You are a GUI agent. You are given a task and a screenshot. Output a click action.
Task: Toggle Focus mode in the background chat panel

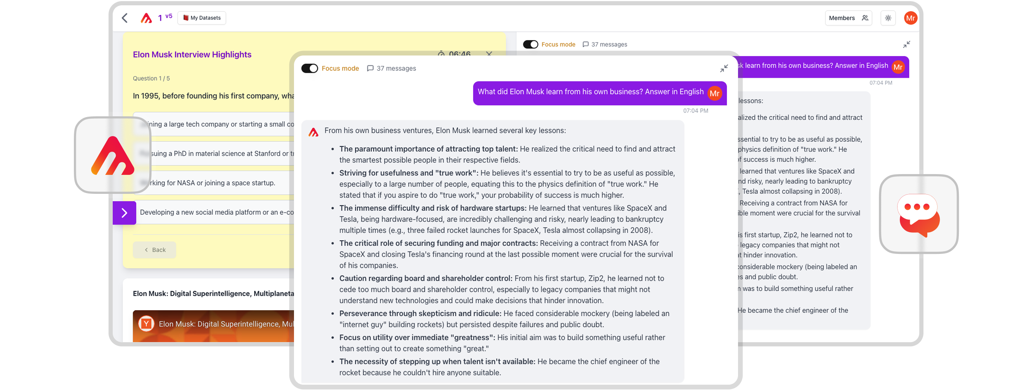pyautogui.click(x=530, y=44)
